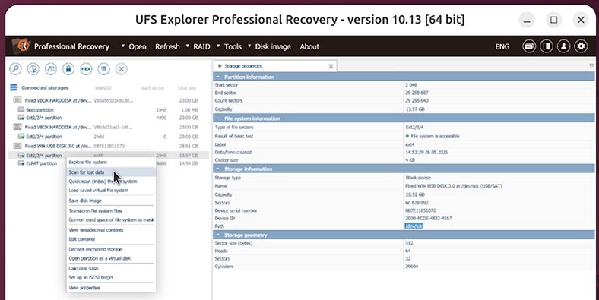Choose Load saved virtual file system
This screenshot has width=599, height=300.
[111, 191]
